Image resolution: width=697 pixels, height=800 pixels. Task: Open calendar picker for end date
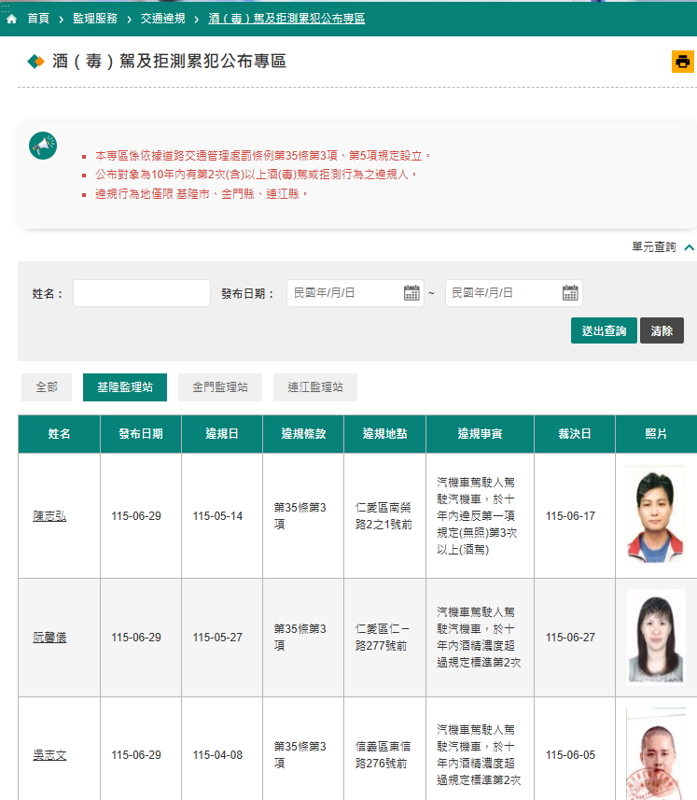tap(570, 293)
